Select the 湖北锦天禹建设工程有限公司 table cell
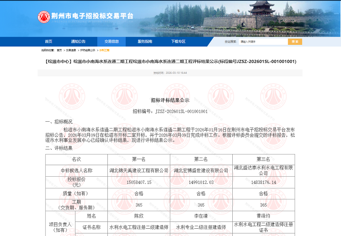Screen dimensions: 341x236 (139, 171)
